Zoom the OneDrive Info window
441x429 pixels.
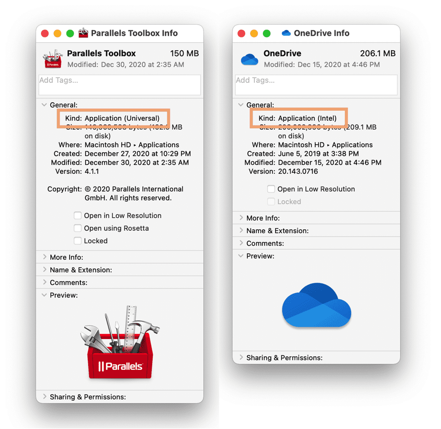(267, 34)
